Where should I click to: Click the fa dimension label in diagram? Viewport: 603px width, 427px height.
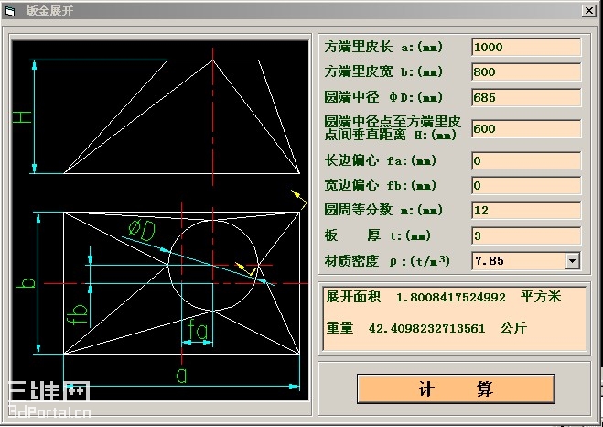click(198, 330)
